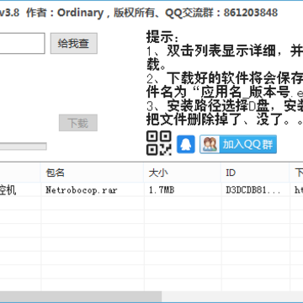Sort by the 大小 column header

click(182, 173)
